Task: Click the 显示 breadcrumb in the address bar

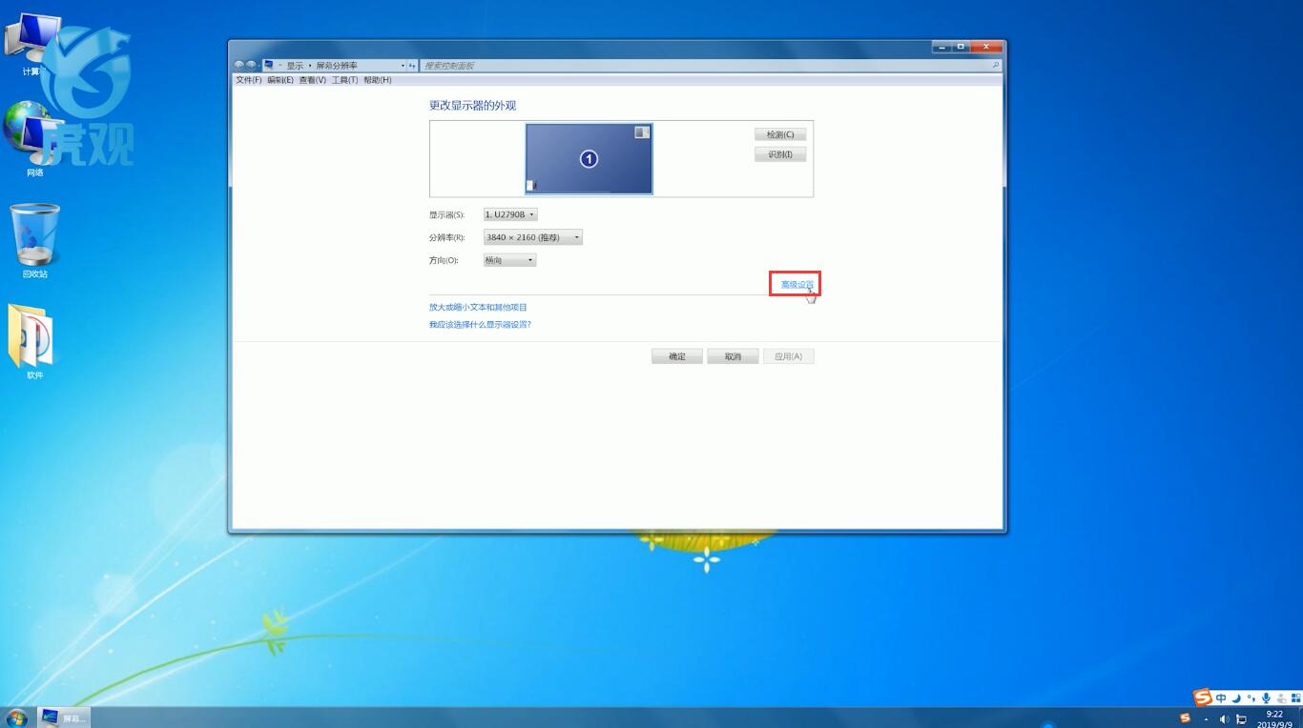Action: pyautogui.click(x=295, y=66)
